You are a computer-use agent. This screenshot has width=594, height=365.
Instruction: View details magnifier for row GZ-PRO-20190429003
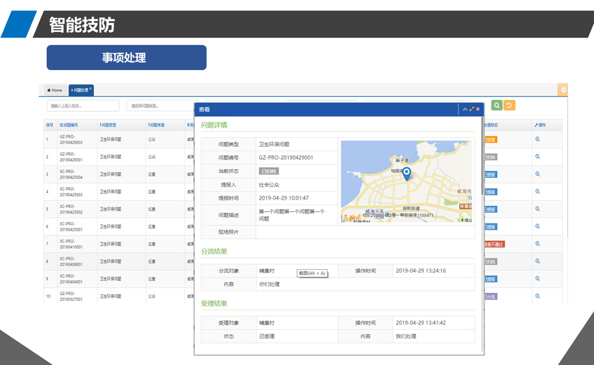click(538, 139)
